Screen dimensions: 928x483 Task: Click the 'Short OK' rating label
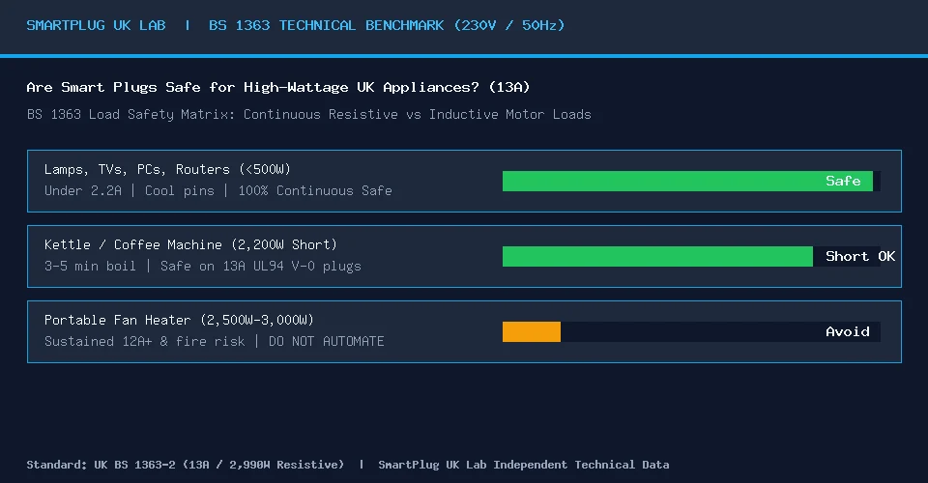click(x=860, y=257)
